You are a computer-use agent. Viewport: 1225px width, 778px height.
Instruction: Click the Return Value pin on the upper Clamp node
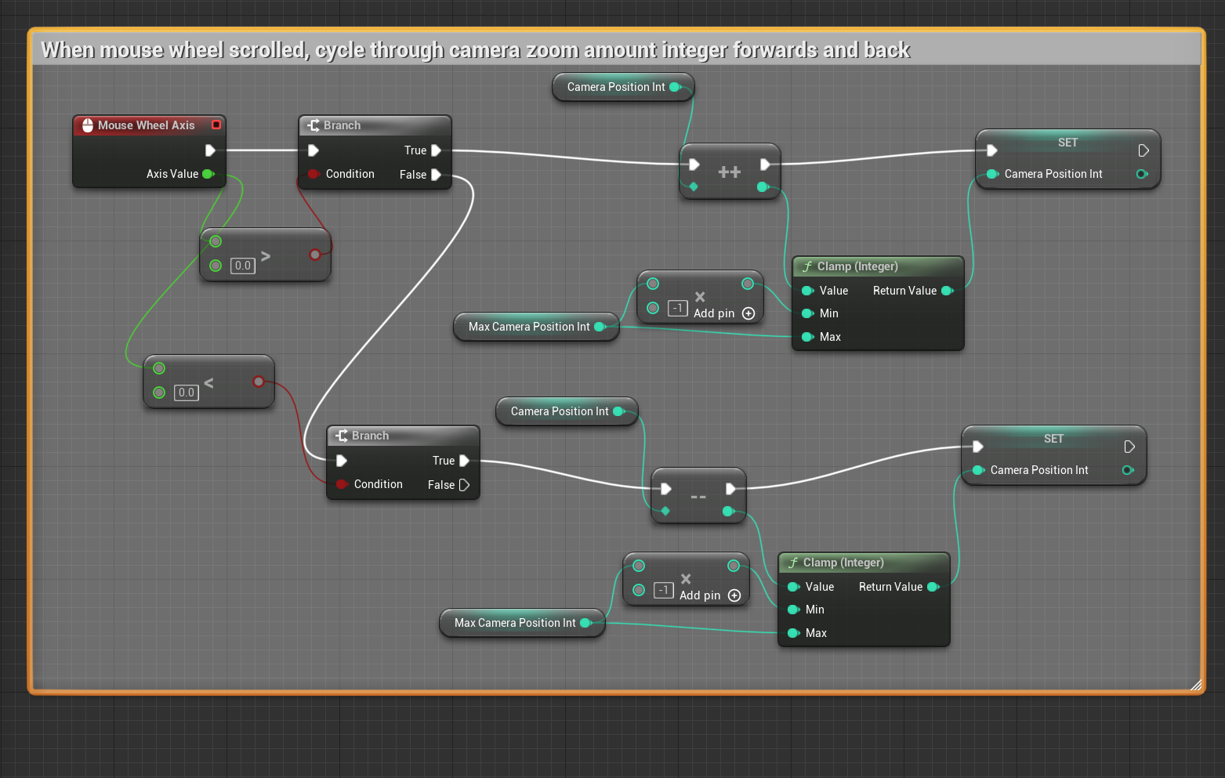pyautogui.click(x=947, y=291)
